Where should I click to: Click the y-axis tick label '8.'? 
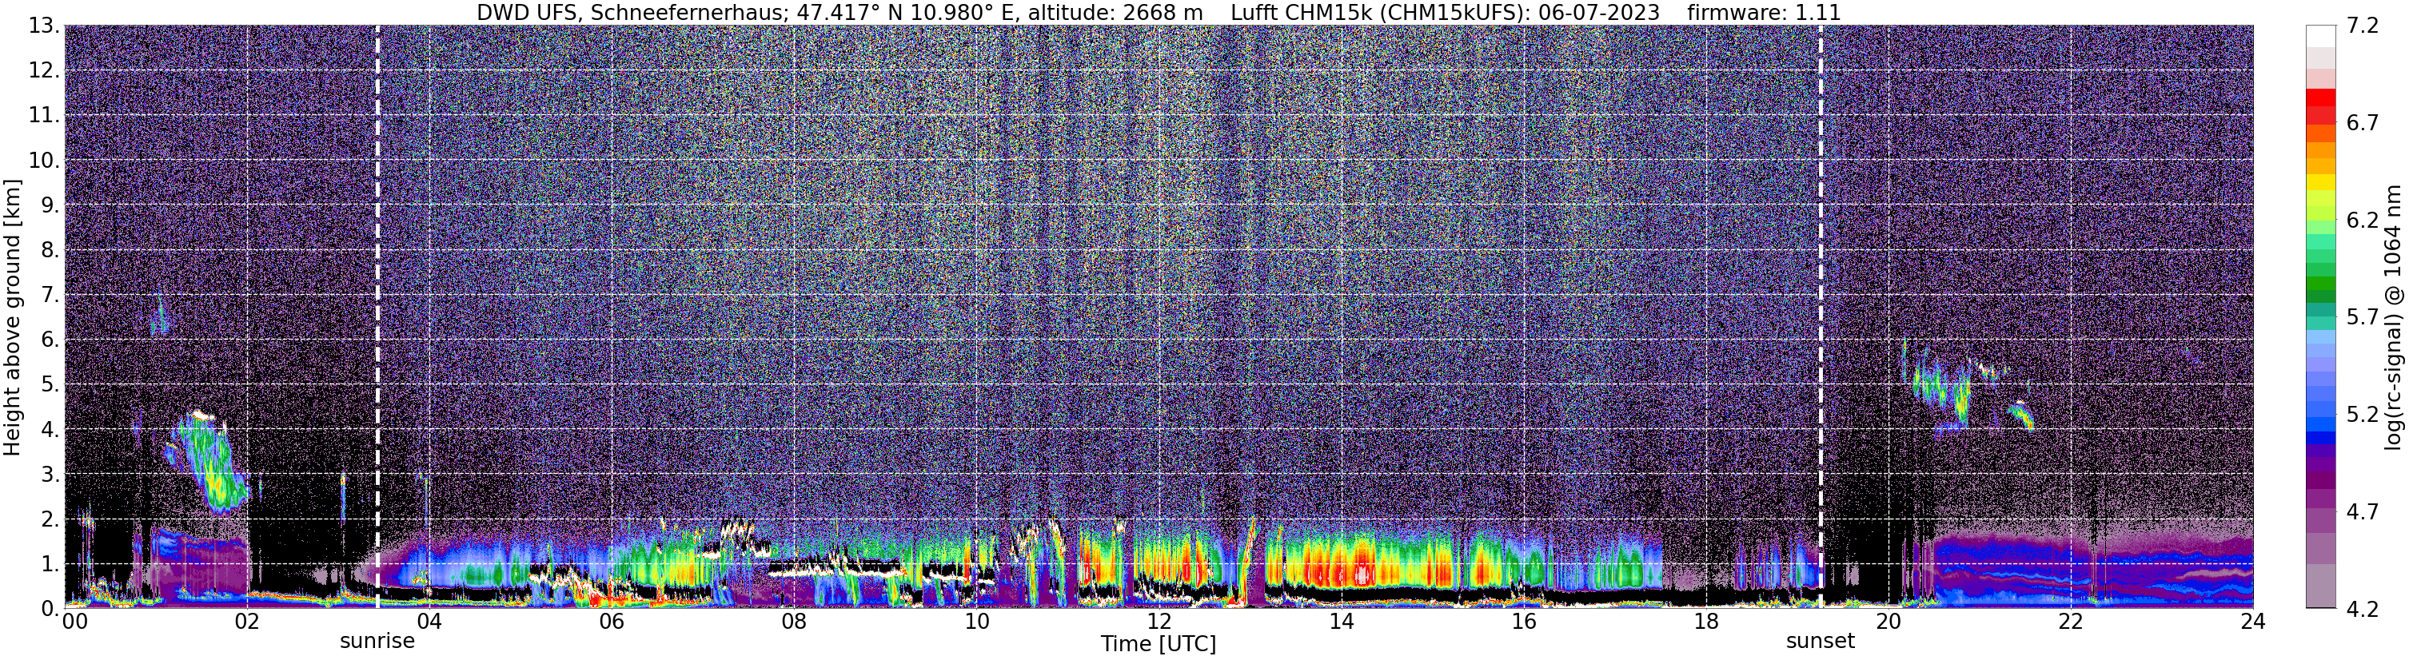tap(50, 251)
